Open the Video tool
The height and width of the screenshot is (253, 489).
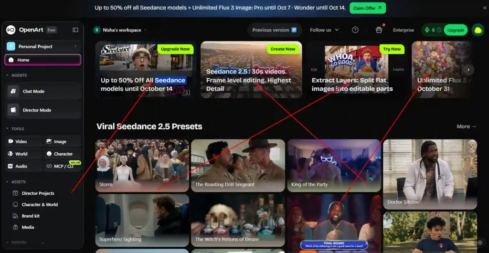[24, 141]
